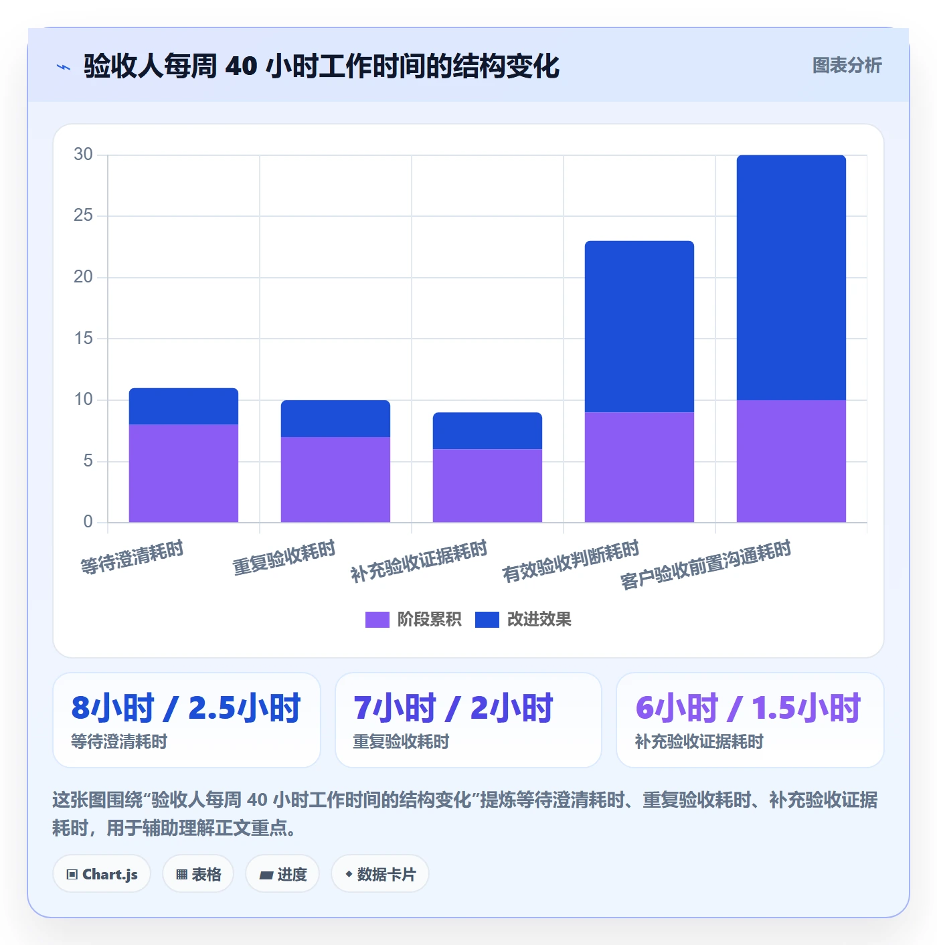This screenshot has width=937, height=945.
Task: Click the y-axis value 30
Action: [83, 155]
